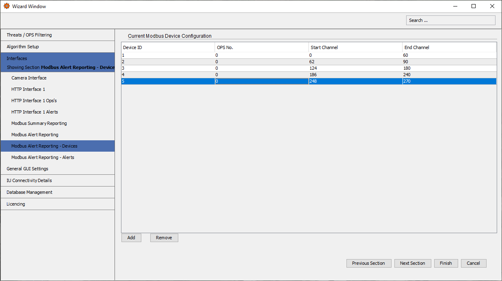502x281 pixels.
Task: Finish the wizard configuration
Action: [446, 263]
